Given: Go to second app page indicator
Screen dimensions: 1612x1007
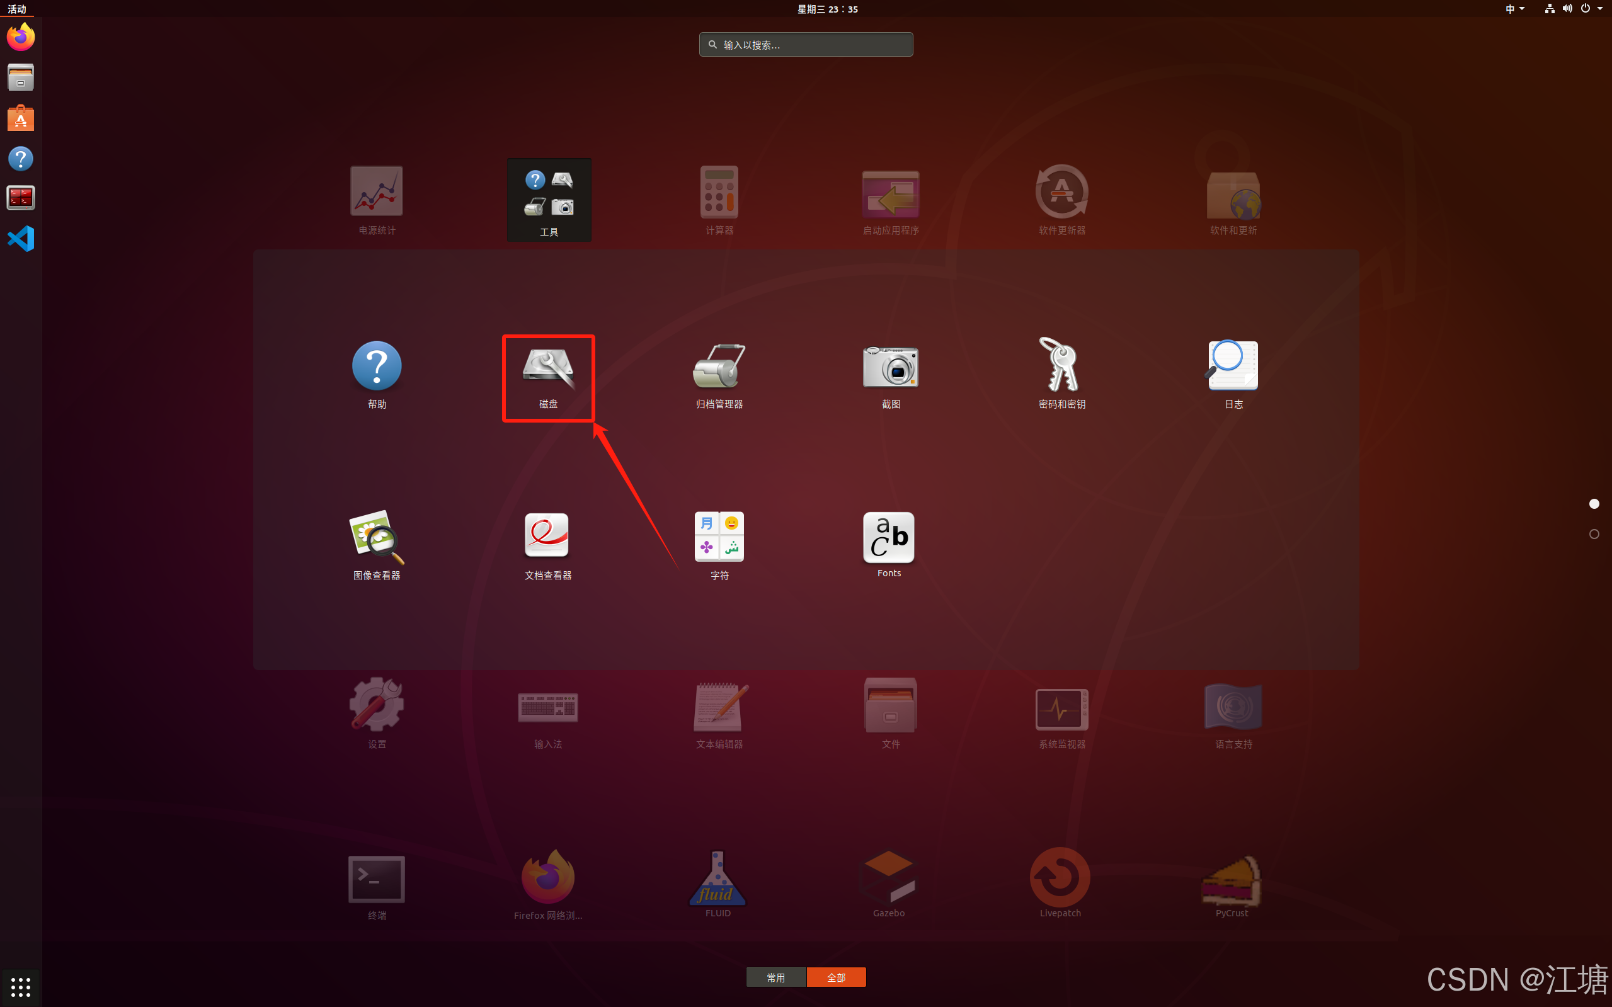Looking at the screenshot, I should [x=1594, y=534].
